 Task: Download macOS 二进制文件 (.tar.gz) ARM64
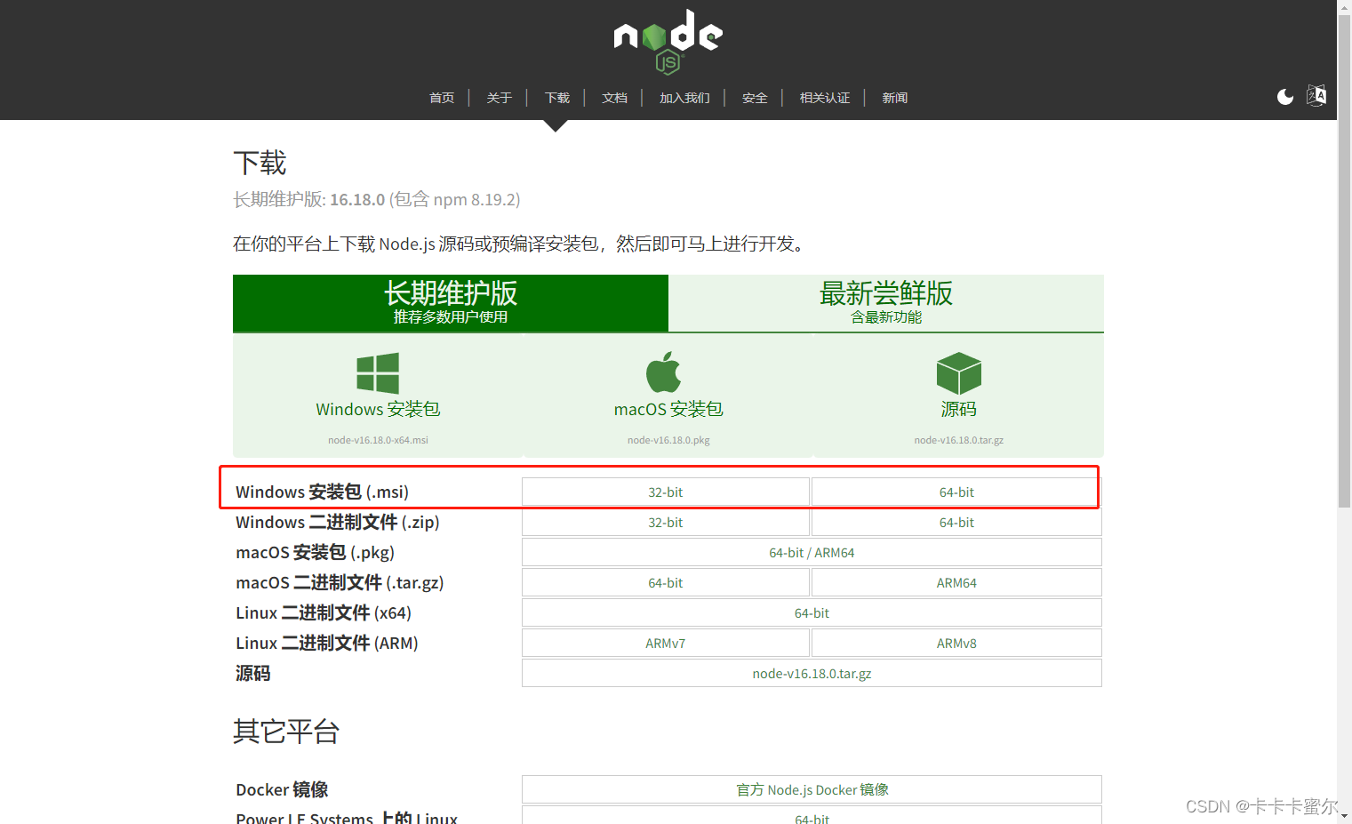[x=956, y=583]
